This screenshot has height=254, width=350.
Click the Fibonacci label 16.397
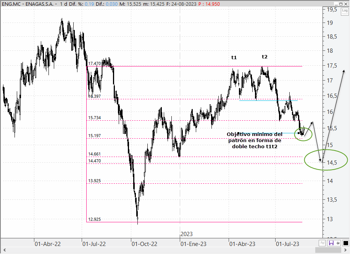coord(94,96)
